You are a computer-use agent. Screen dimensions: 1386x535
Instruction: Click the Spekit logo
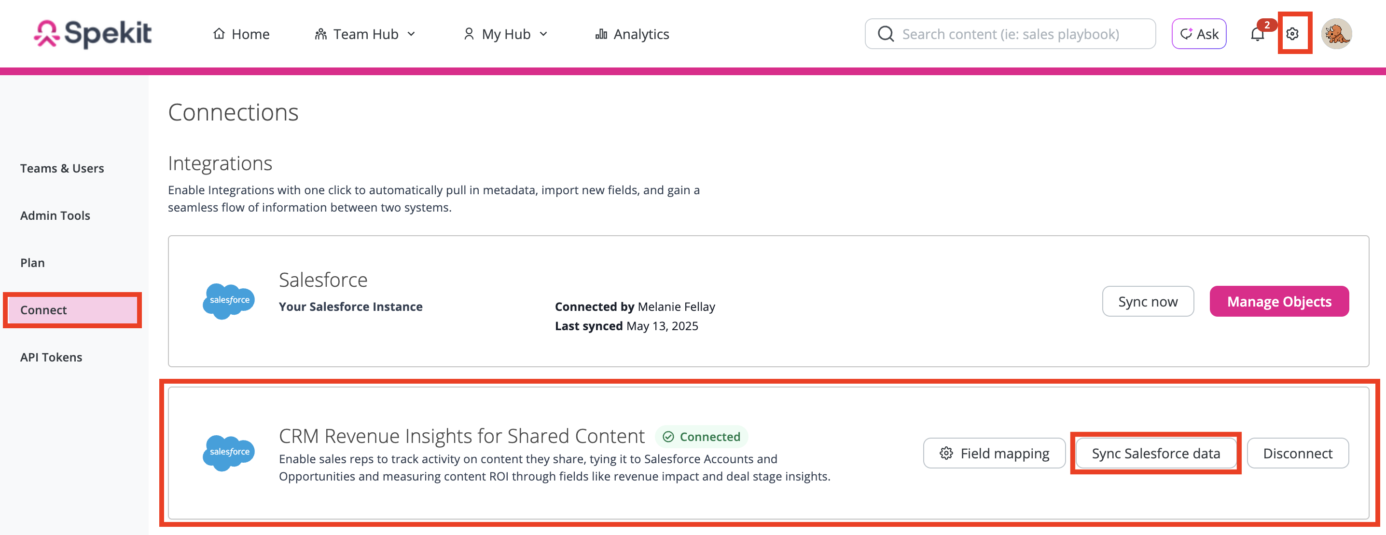[x=93, y=34]
